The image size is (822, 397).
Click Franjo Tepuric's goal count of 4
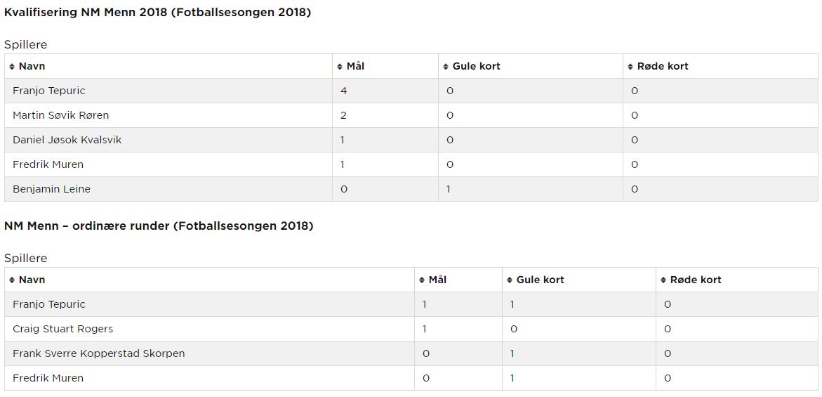pos(343,91)
